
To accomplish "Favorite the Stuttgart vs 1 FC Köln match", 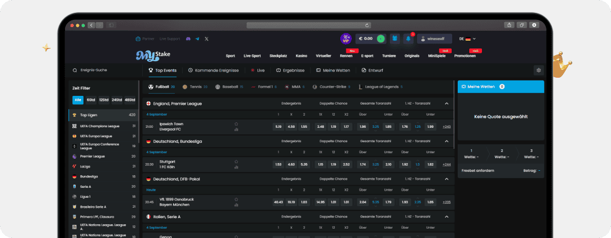I will point(236,161).
